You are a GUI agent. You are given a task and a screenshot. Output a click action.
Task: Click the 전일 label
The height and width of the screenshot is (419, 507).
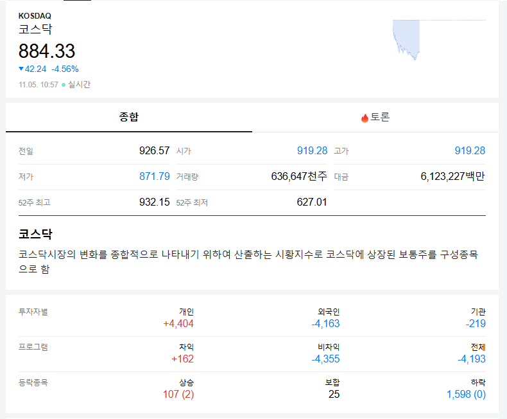(x=26, y=151)
